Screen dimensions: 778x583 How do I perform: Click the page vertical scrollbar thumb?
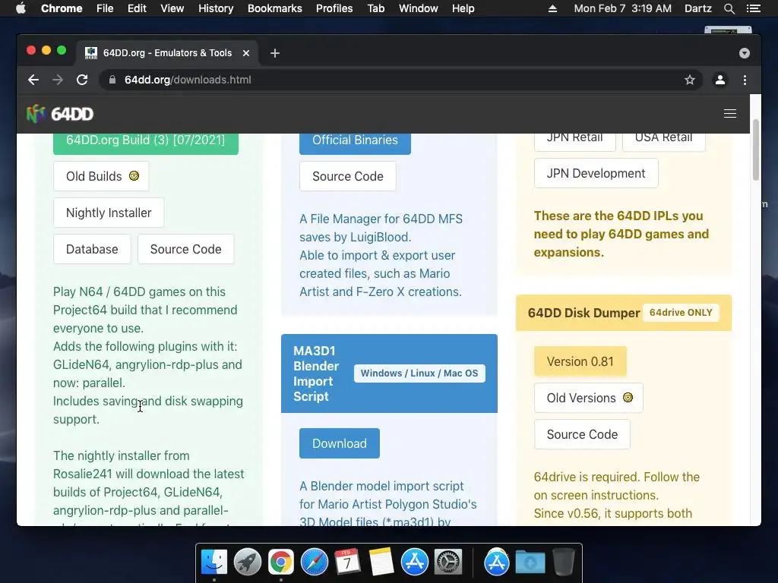(x=756, y=150)
